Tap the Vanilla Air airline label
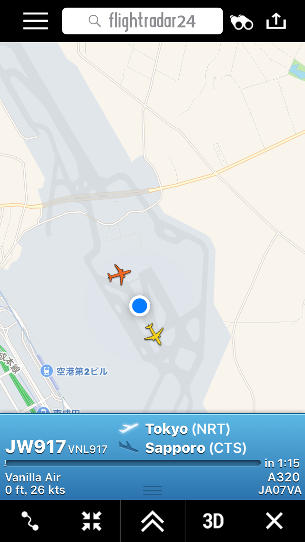 33,478
